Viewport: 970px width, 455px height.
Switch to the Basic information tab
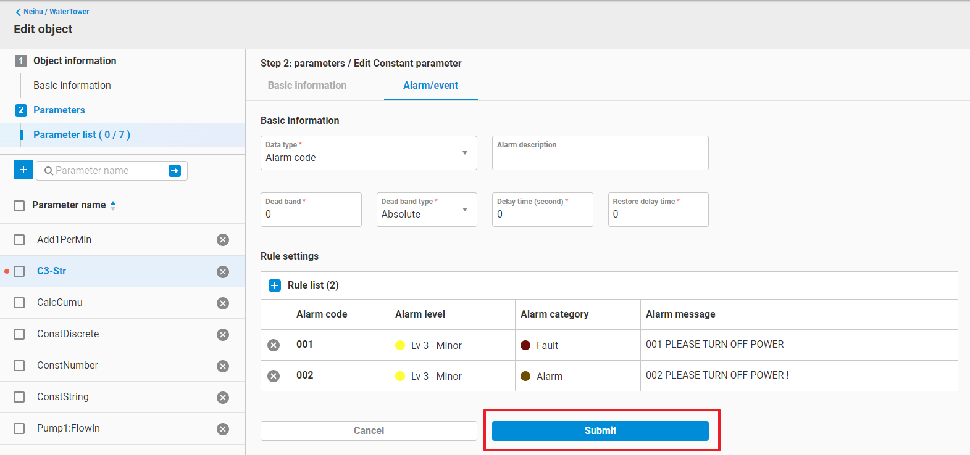pos(307,86)
